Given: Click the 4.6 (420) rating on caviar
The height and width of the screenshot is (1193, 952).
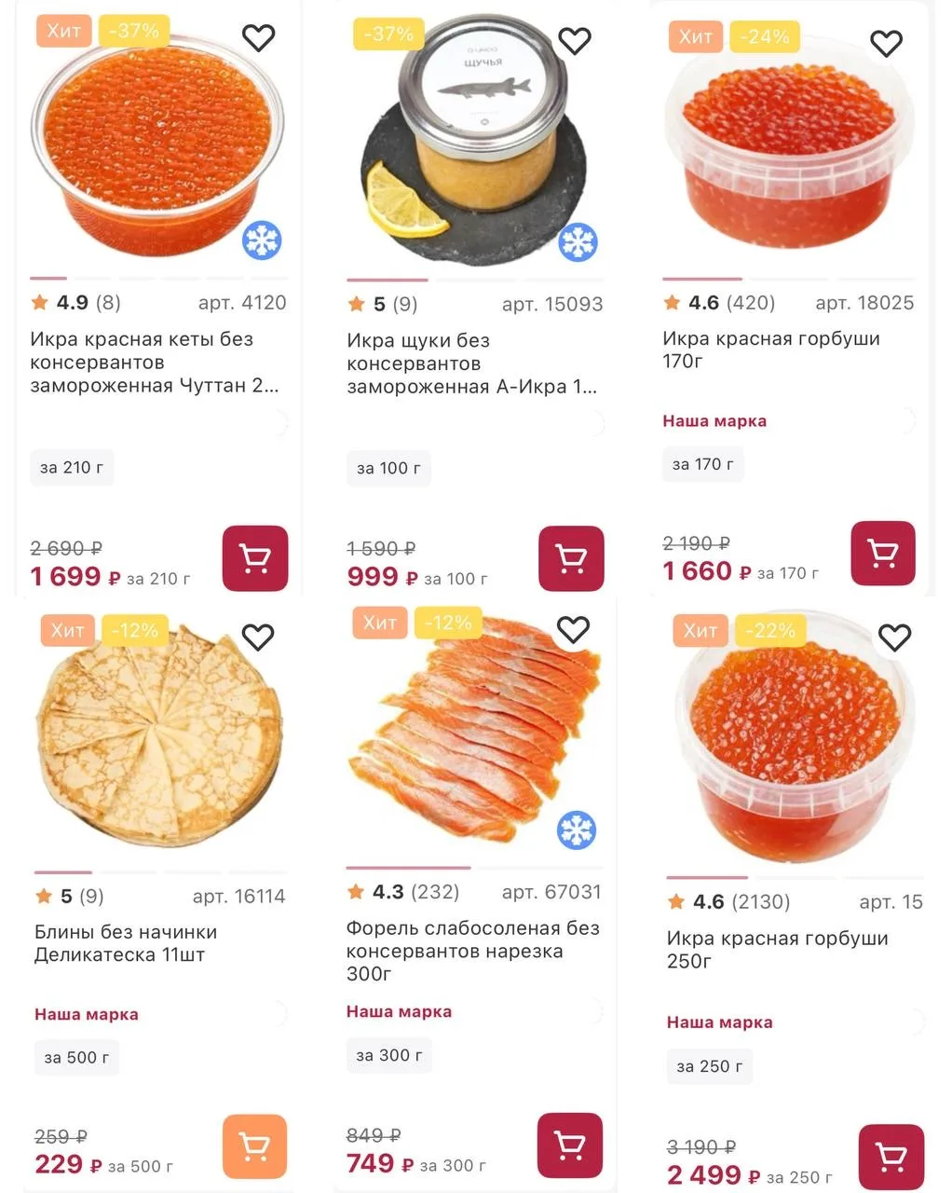Looking at the screenshot, I should [719, 303].
